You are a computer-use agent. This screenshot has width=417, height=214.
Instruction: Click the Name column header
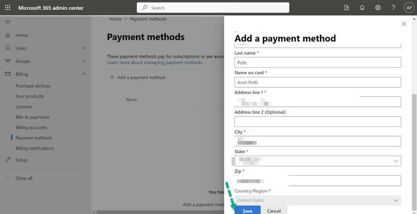[x=131, y=99]
